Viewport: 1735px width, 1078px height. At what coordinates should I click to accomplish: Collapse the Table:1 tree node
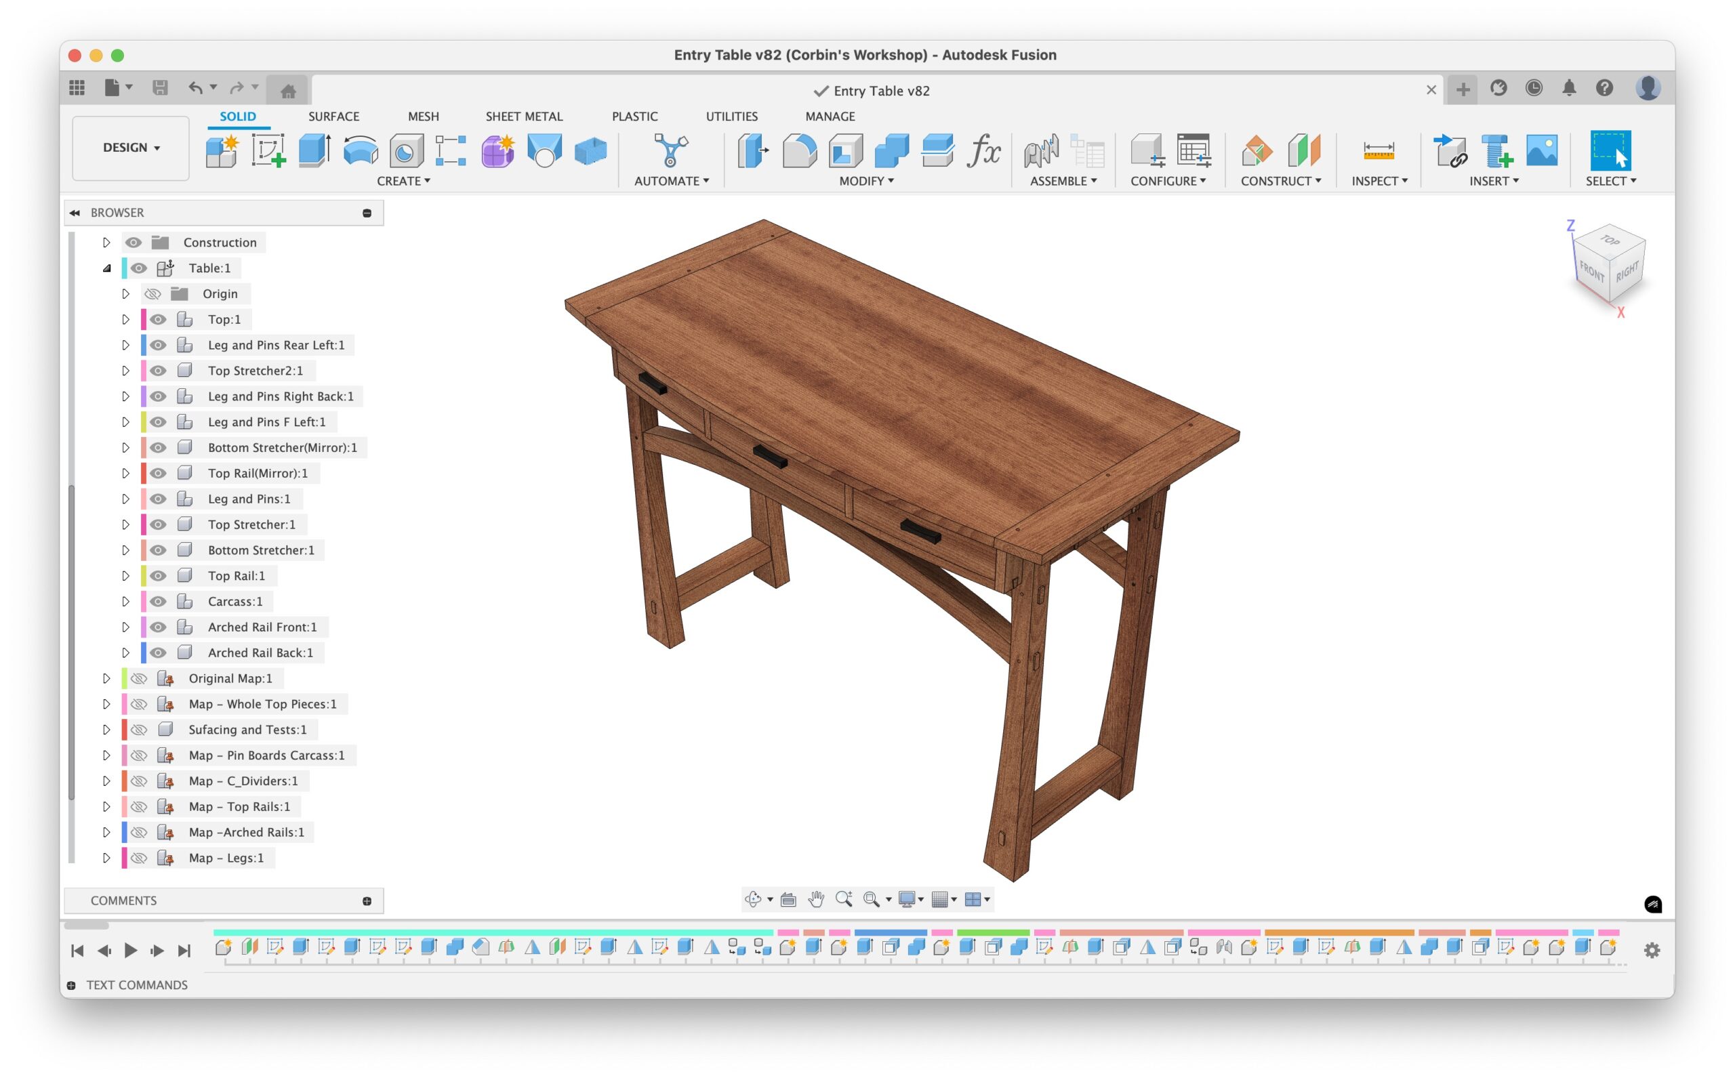point(107,268)
